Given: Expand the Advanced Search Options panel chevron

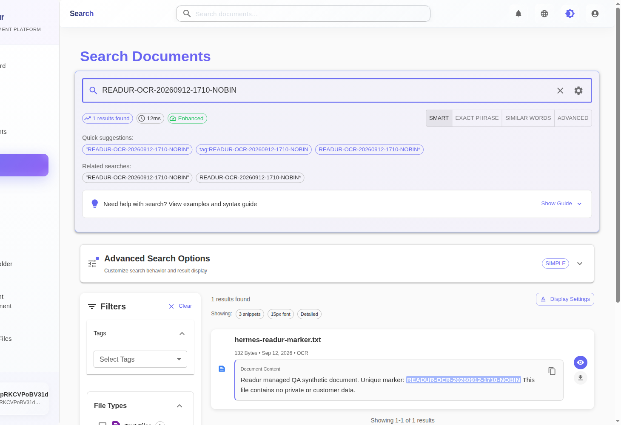Looking at the screenshot, I should (x=580, y=263).
